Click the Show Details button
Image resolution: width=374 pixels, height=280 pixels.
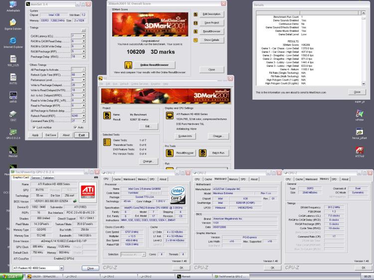click(x=212, y=39)
